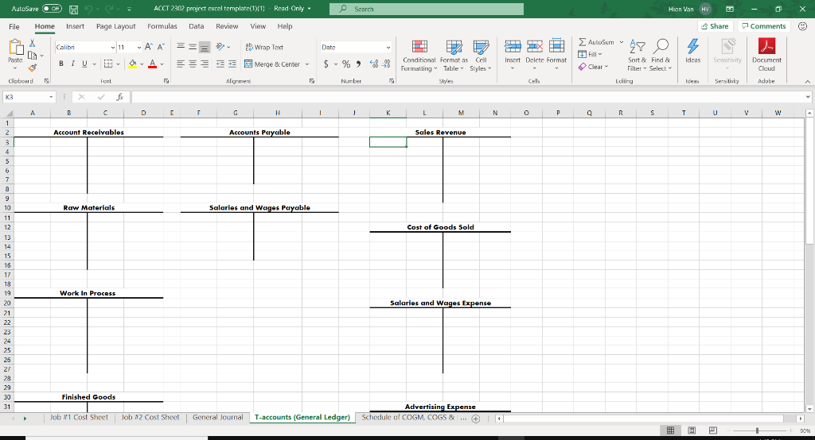Click Insert Function fx icon

pos(119,97)
